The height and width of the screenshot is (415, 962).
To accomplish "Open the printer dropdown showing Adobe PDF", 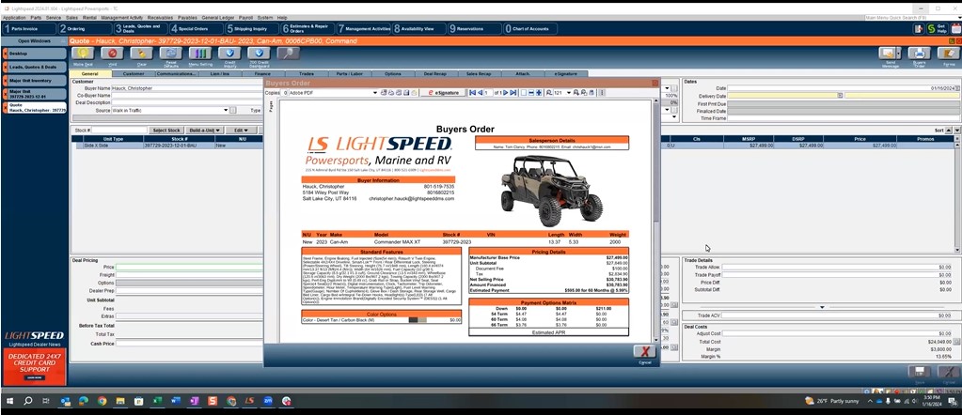I will click(x=375, y=93).
